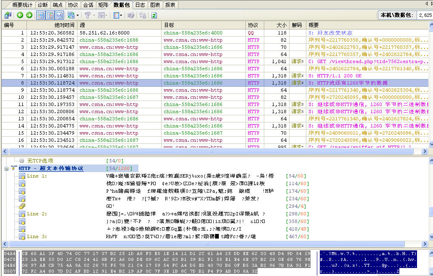Select packet row number 5

point(126,61)
